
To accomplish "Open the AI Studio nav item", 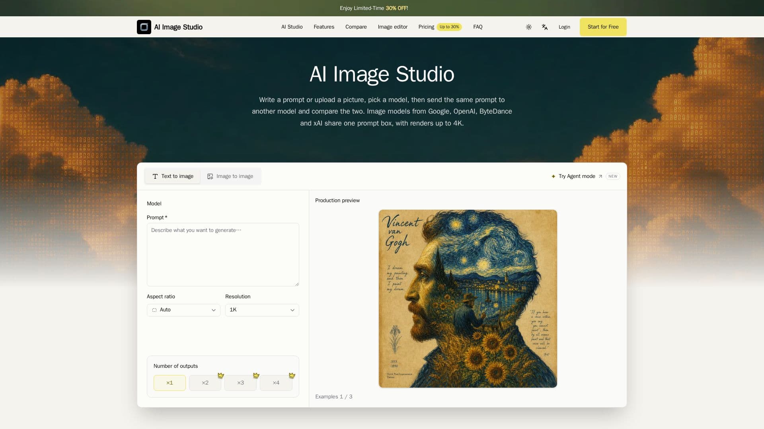I will click(x=292, y=27).
